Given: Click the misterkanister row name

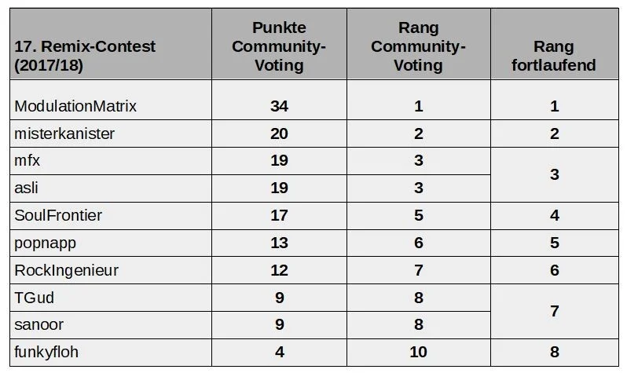Looking at the screenshot, I should 111,133.
